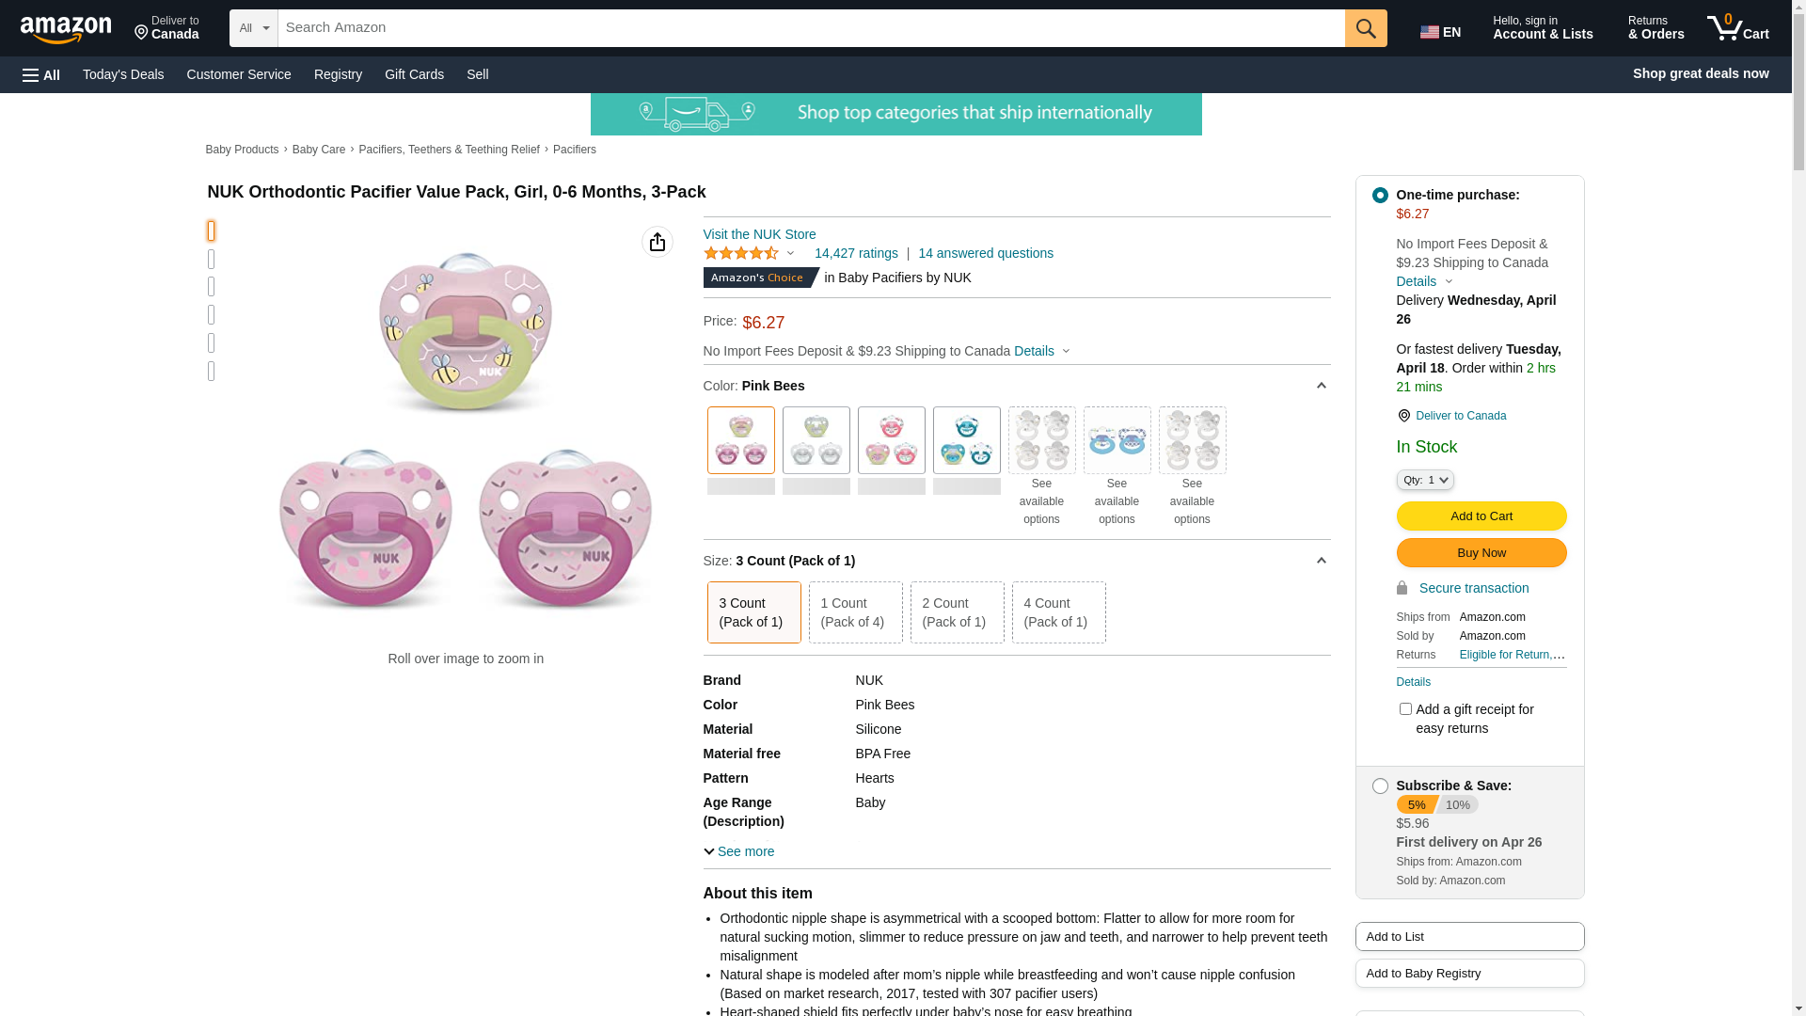Open the shopping cart
The image size is (1806, 1016).
click(1737, 28)
